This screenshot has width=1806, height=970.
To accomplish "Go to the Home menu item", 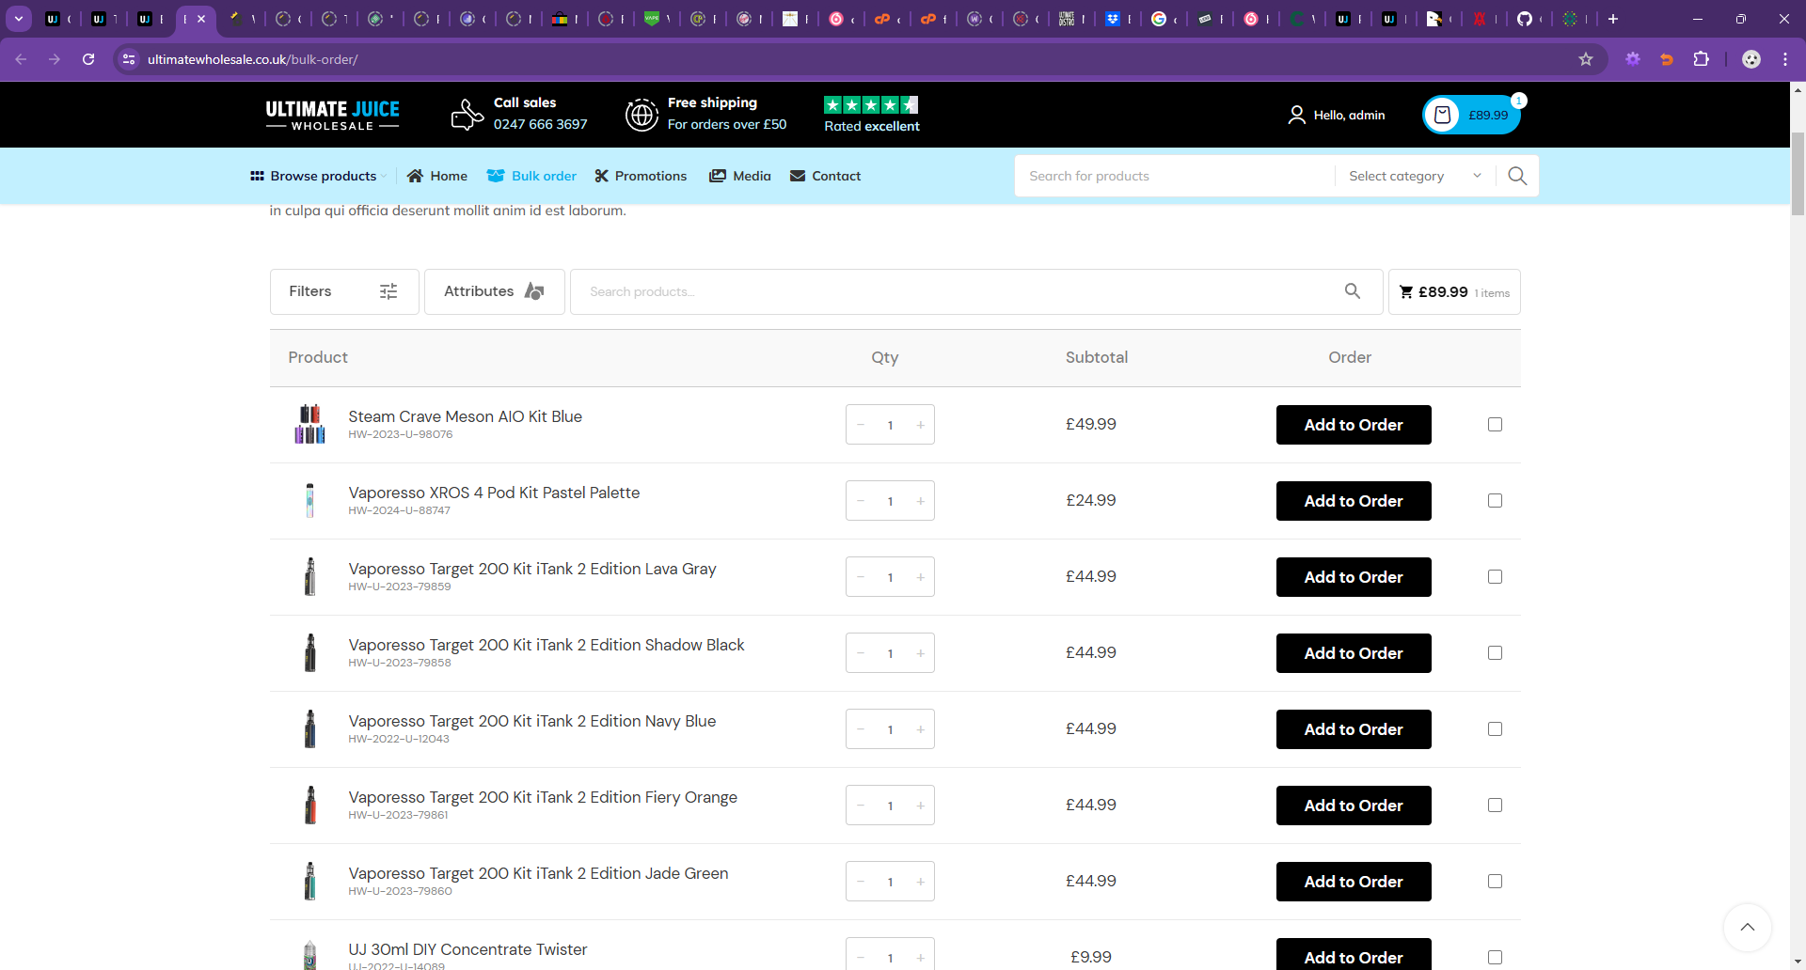I will coord(437,176).
